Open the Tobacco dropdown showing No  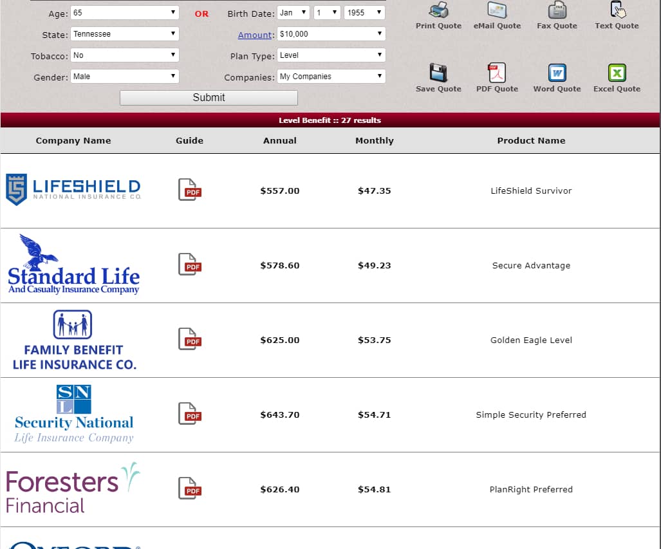pyautogui.click(x=125, y=55)
